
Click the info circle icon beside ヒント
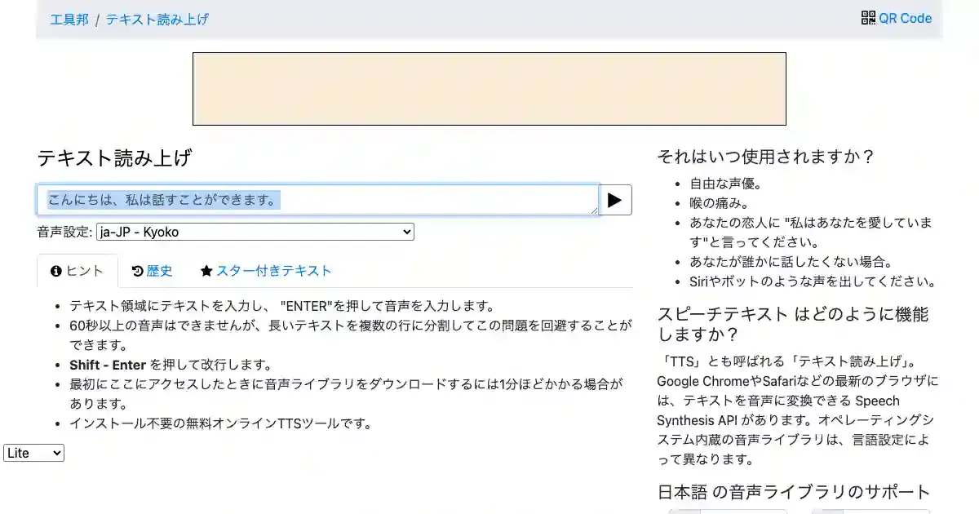56,272
